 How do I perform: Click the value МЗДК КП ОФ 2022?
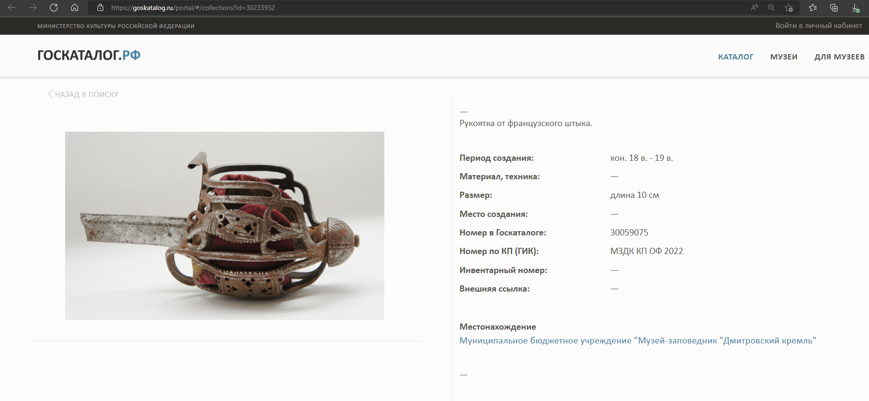tap(646, 251)
